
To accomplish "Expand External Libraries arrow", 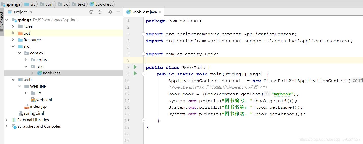I will click(x=7, y=120).
